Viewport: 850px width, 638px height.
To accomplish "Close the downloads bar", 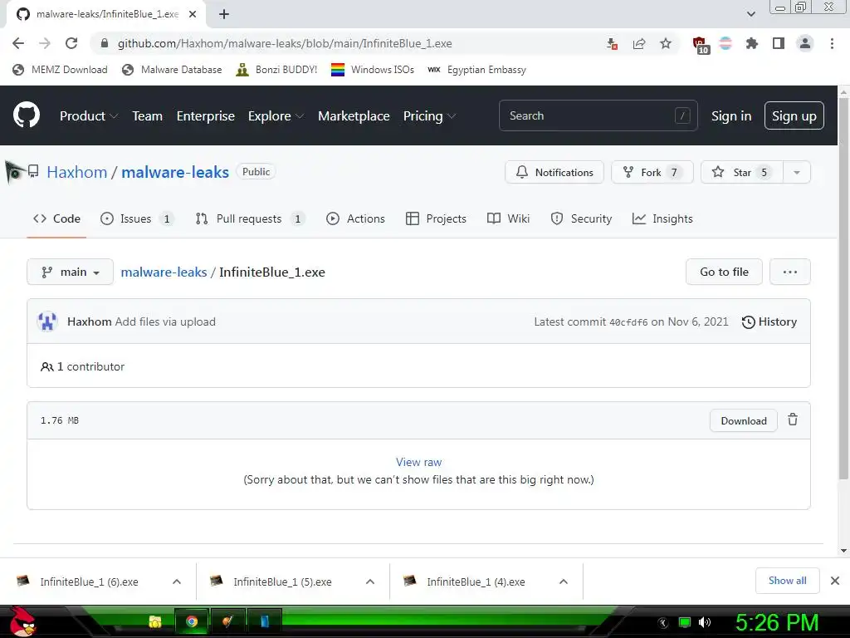I will (835, 581).
